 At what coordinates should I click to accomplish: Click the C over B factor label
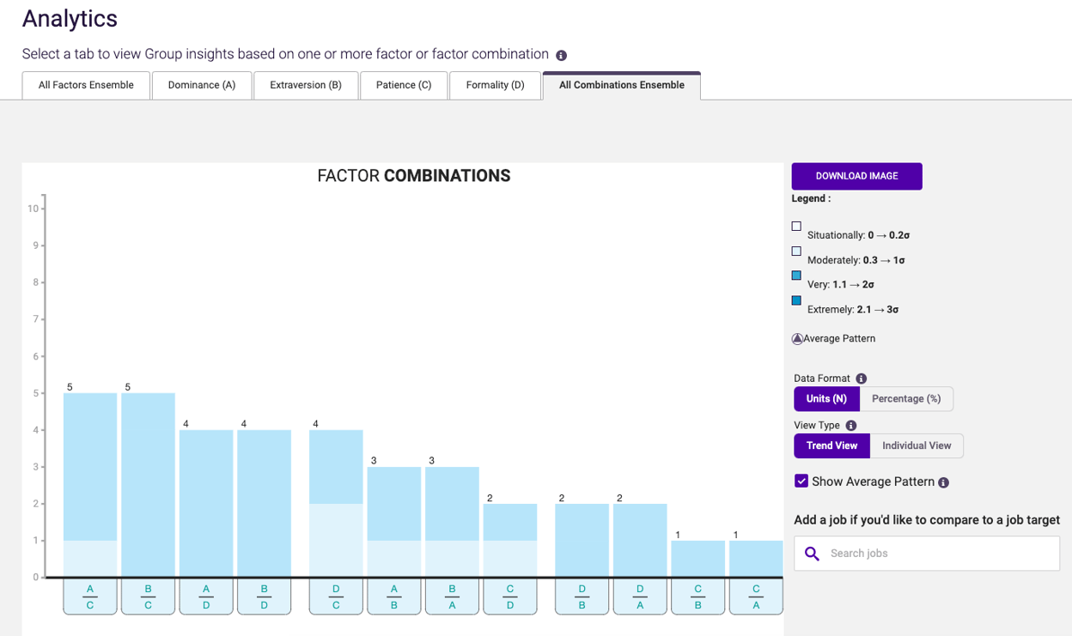pyautogui.click(x=698, y=597)
